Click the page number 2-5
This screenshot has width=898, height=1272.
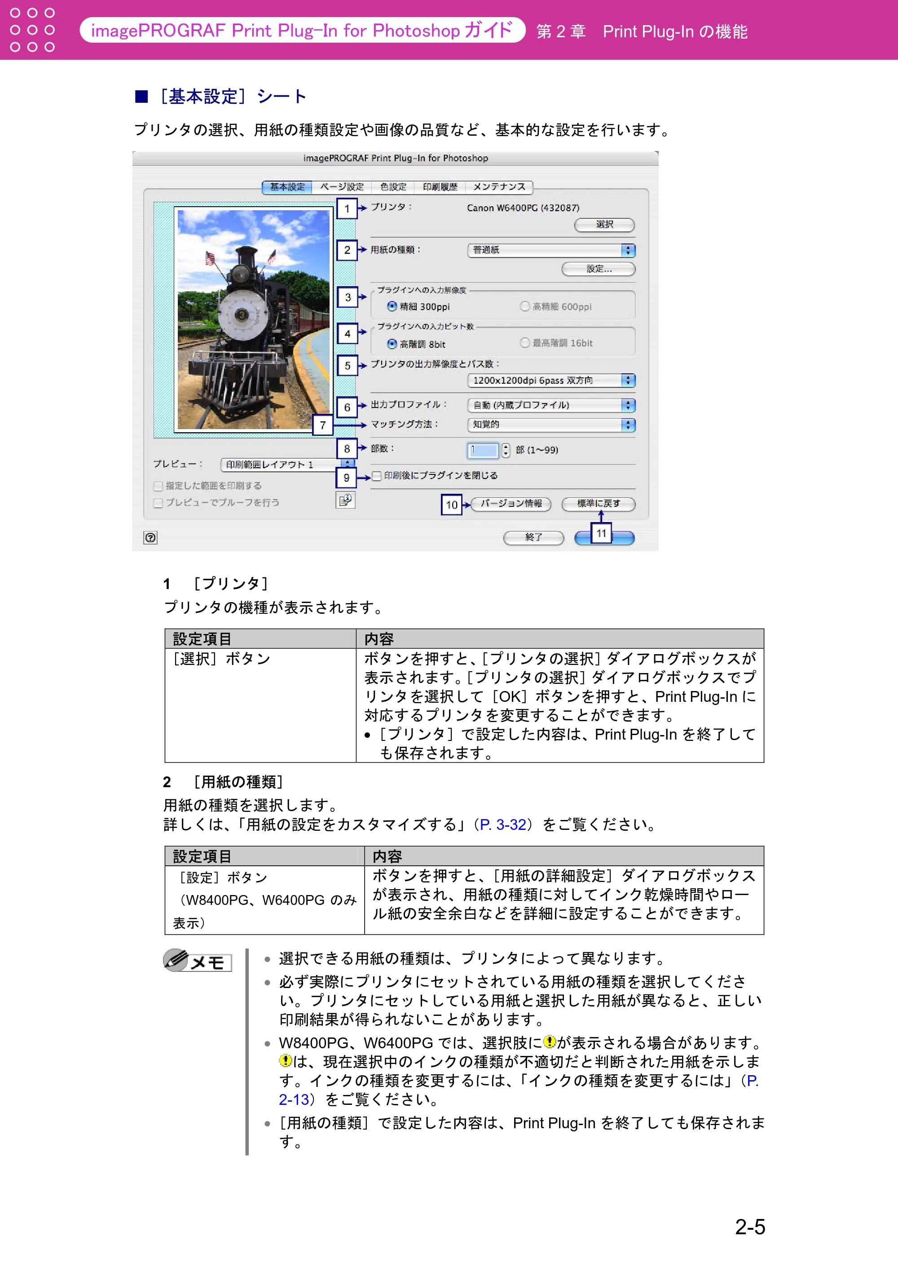(750, 1227)
